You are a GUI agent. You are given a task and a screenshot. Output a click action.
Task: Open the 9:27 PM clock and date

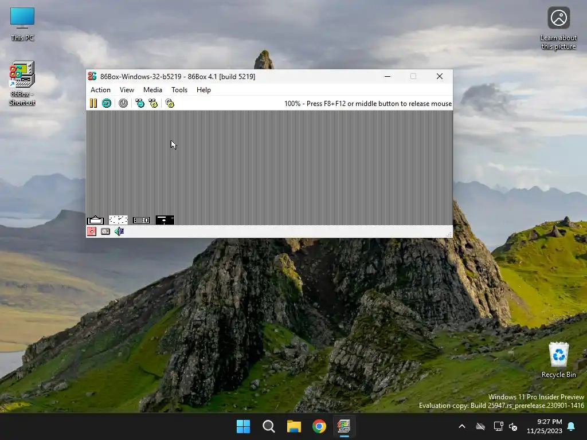[x=545, y=426]
